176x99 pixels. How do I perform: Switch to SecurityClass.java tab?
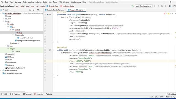click(x=77, y=10)
